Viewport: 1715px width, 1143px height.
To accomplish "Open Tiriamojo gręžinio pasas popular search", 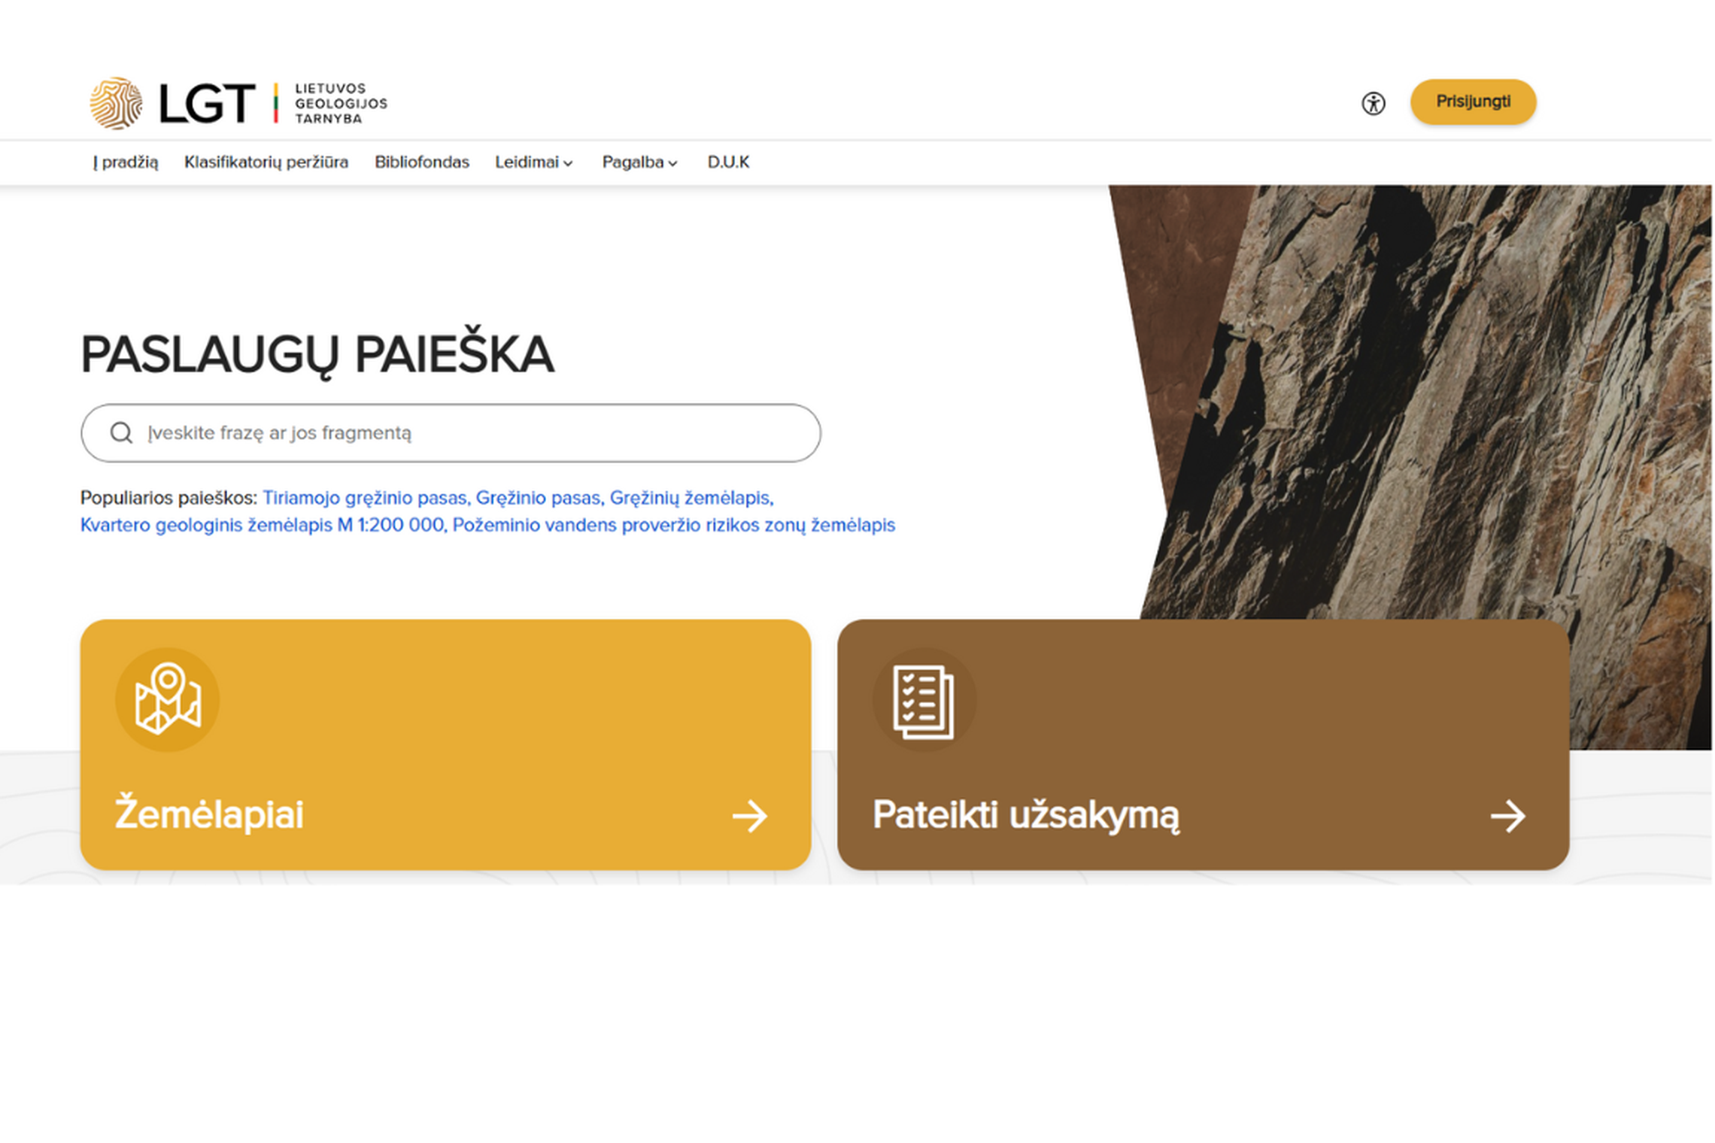I will (366, 498).
